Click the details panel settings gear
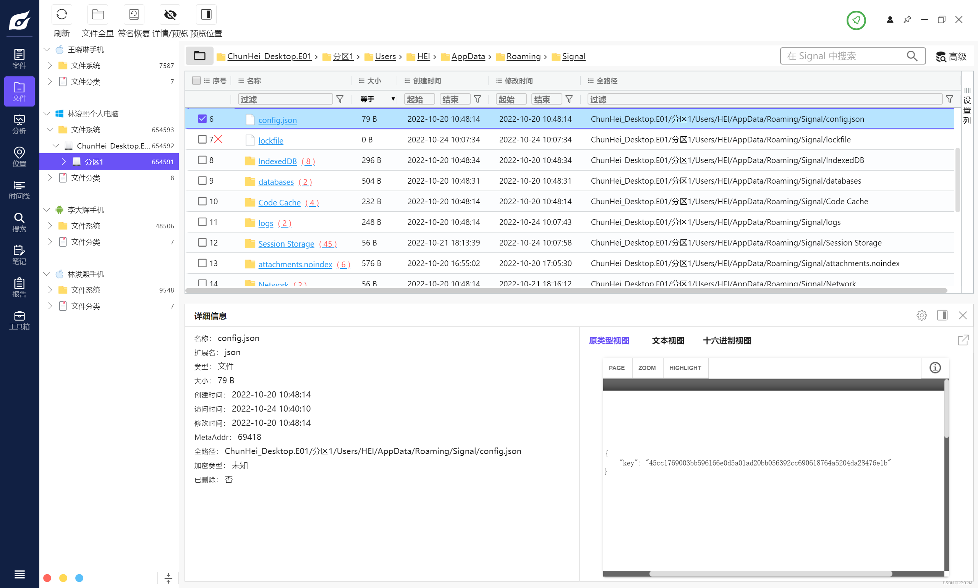This screenshot has width=978, height=588. pyautogui.click(x=921, y=315)
